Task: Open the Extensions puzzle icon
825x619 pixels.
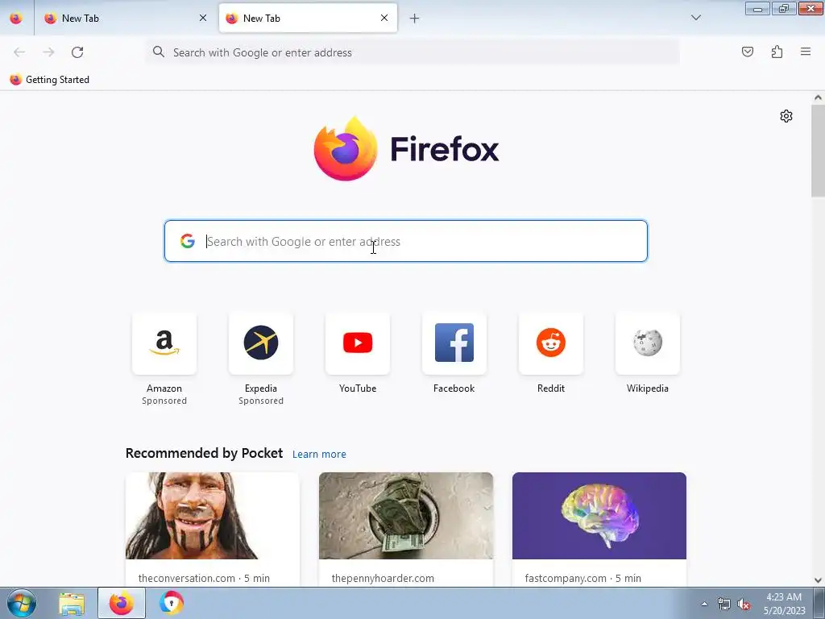Action: (777, 52)
